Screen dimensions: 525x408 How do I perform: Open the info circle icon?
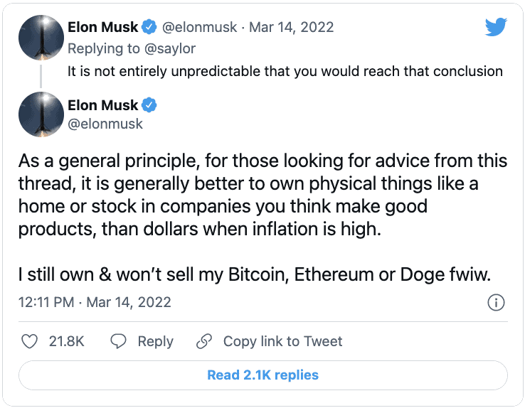[496, 302]
